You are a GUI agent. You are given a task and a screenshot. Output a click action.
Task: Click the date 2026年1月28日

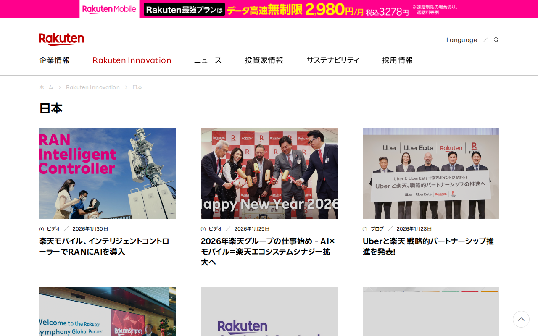tap(414, 229)
